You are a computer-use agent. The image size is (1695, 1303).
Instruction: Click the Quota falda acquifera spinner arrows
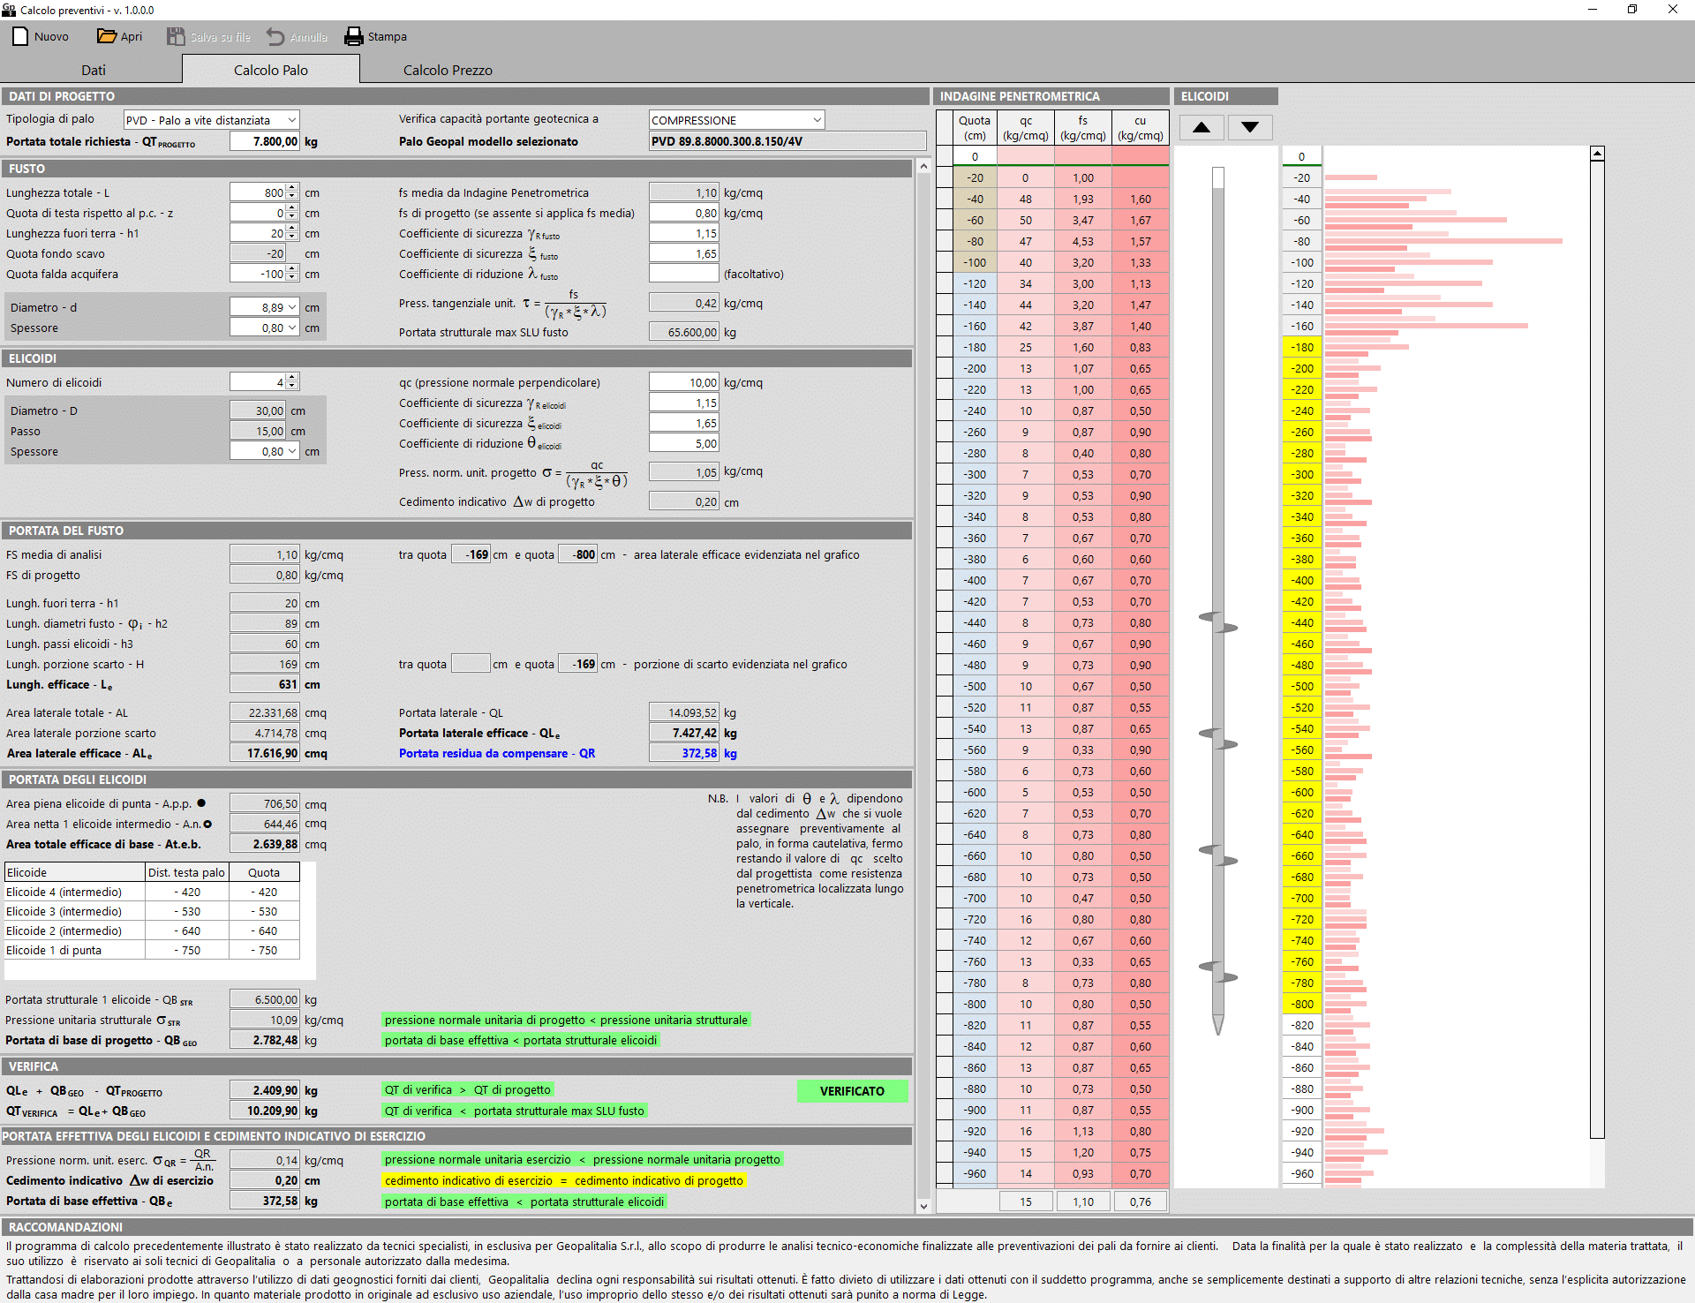click(x=292, y=274)
